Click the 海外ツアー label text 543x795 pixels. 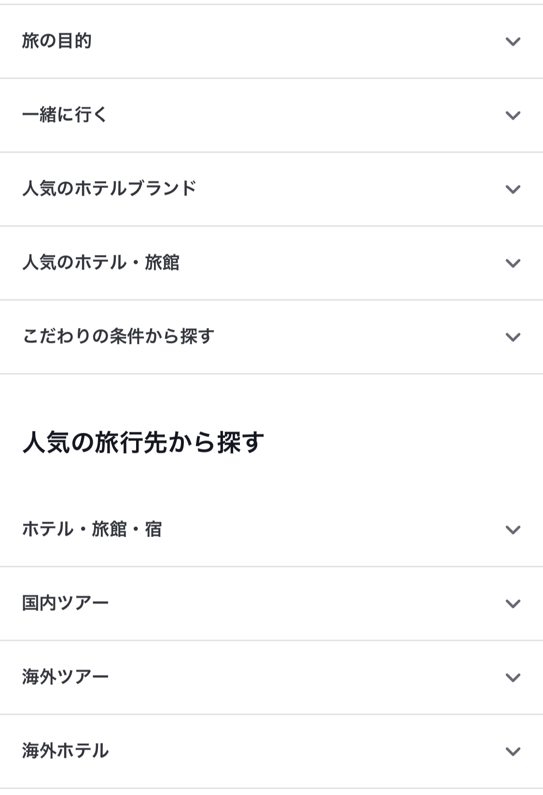tap(66, 677)
